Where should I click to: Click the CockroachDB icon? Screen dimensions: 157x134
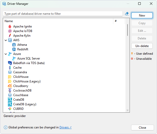tap(10, 91)
